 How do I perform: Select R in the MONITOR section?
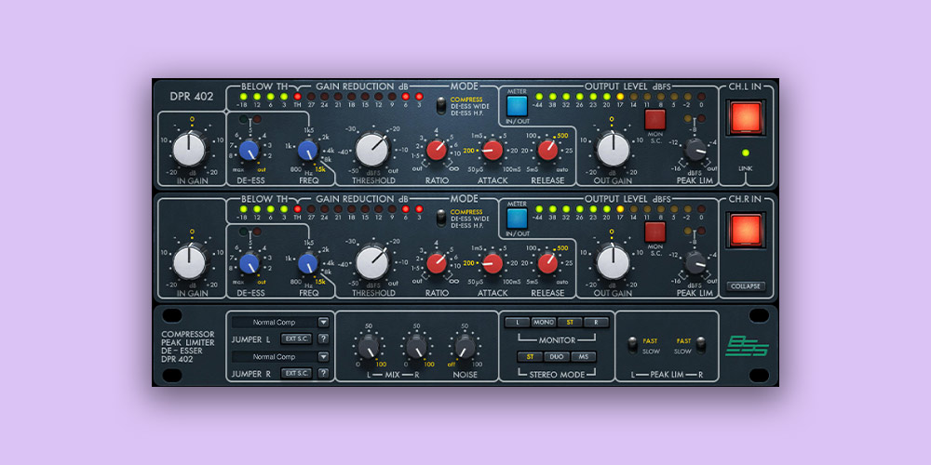pos(596,323)
